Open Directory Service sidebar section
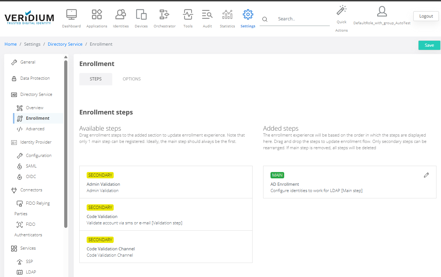This screenshot has height=277, width=441. click(x=36, y=94)
